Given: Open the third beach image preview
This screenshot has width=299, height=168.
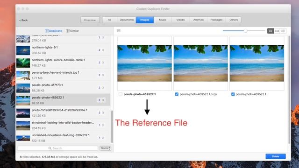Looking at the screenshot, I should coord(257,63).
